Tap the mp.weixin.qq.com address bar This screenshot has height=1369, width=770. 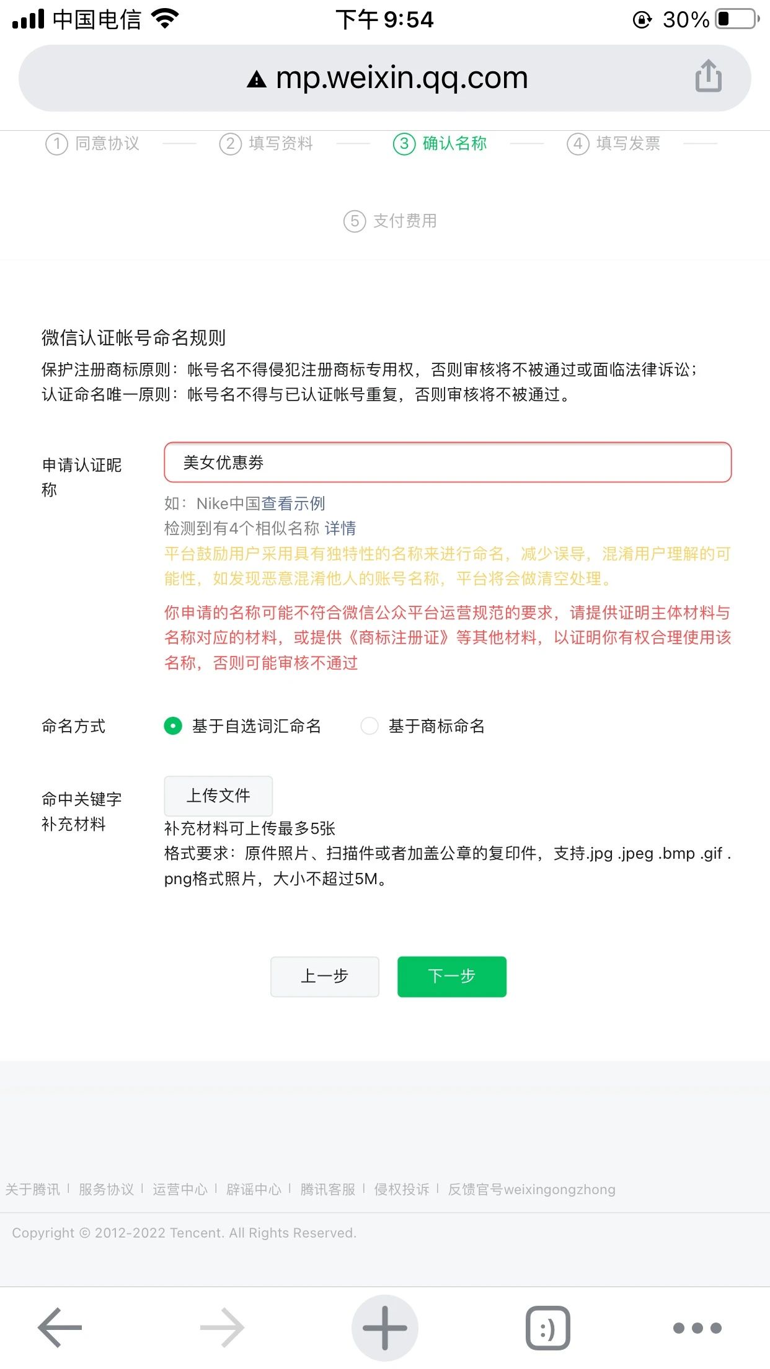click(x=384, y=78)
